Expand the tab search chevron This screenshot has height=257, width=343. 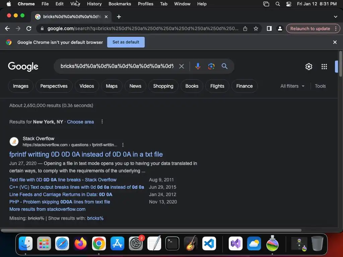(336, 17)
